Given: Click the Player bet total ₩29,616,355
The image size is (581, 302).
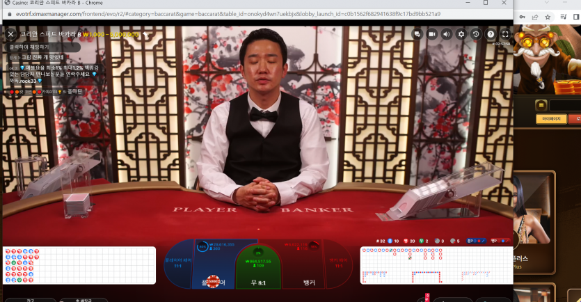Looking at the screenshot, I should click(221, 244).
